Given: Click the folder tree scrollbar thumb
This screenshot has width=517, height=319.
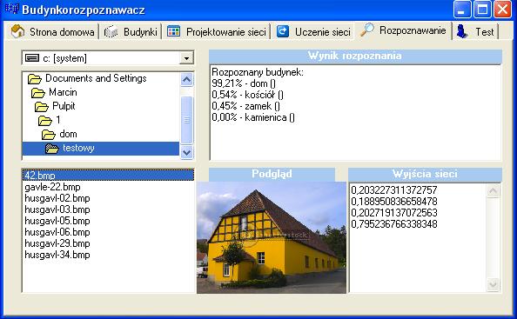Looking at the screenshot, I should click(x=186, y=120).
